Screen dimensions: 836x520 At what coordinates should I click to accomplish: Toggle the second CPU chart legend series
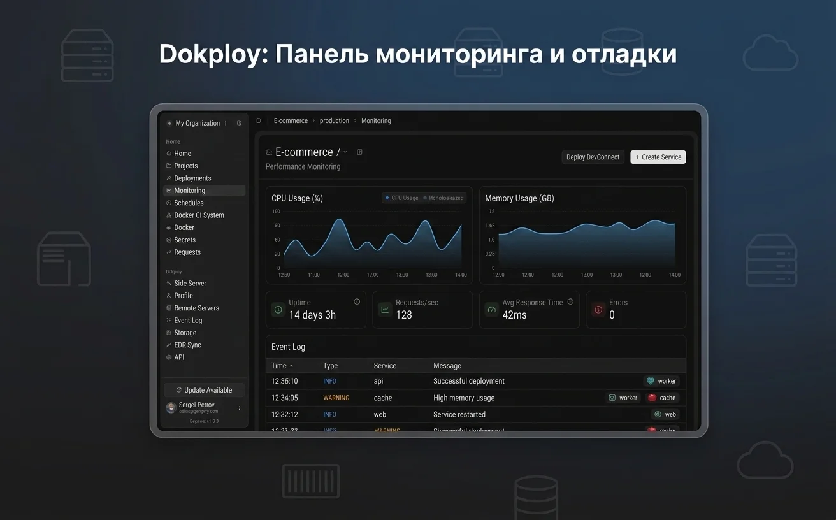[443, 198]
